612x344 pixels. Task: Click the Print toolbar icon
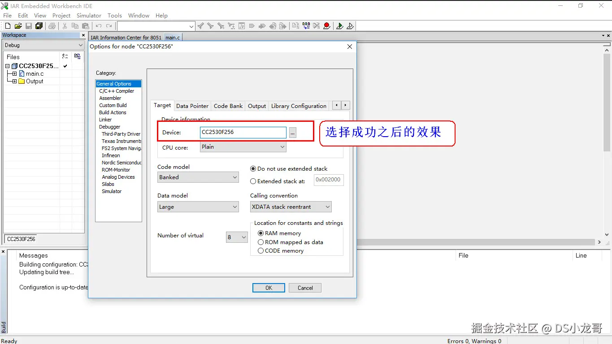tap(52, 26)
